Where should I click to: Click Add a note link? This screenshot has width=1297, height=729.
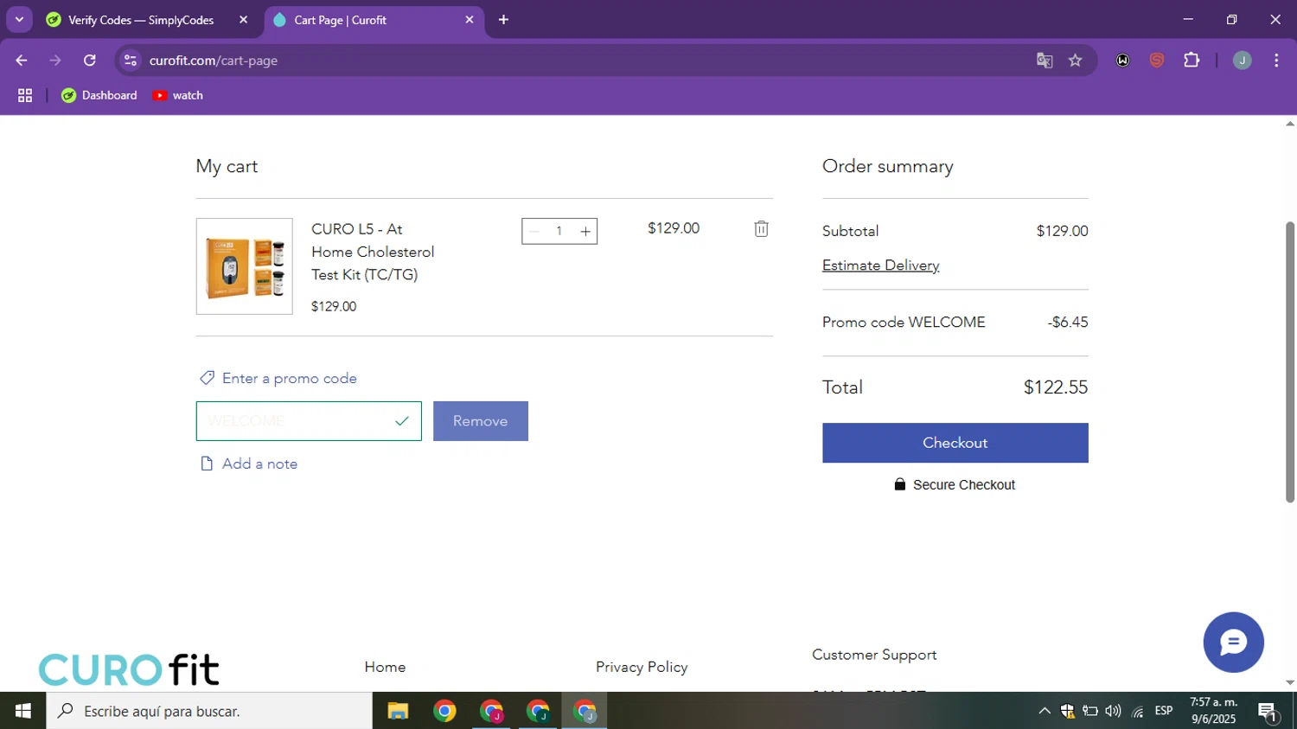259,464
